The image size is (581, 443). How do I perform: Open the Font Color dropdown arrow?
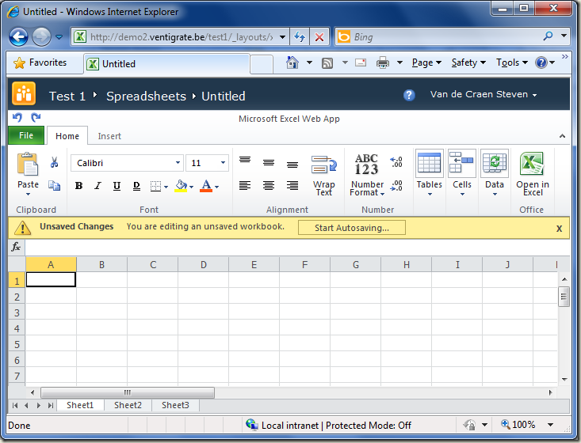[216, 187]
